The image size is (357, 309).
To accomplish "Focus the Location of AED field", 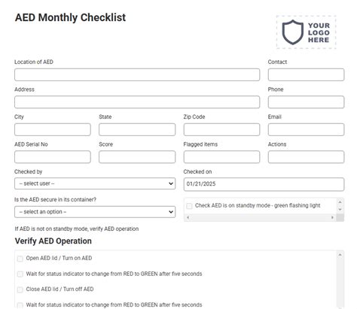I will point(137,74).
